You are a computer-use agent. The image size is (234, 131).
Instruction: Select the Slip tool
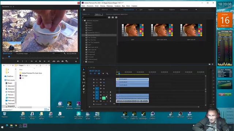point(84,83)
